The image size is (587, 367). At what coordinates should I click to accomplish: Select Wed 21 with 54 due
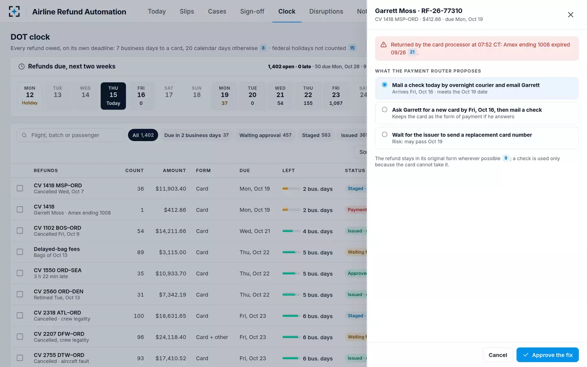point(280,96)
